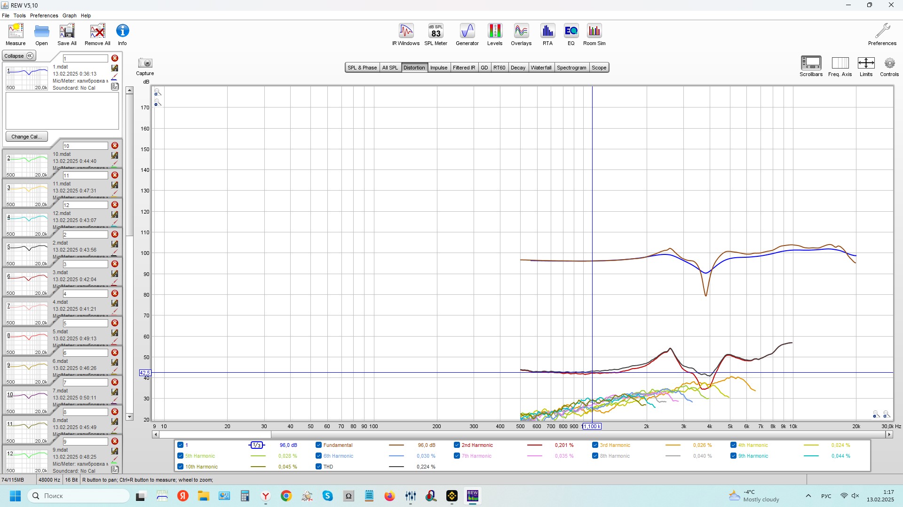Open the SPL Meter

[x=436, y=34]
